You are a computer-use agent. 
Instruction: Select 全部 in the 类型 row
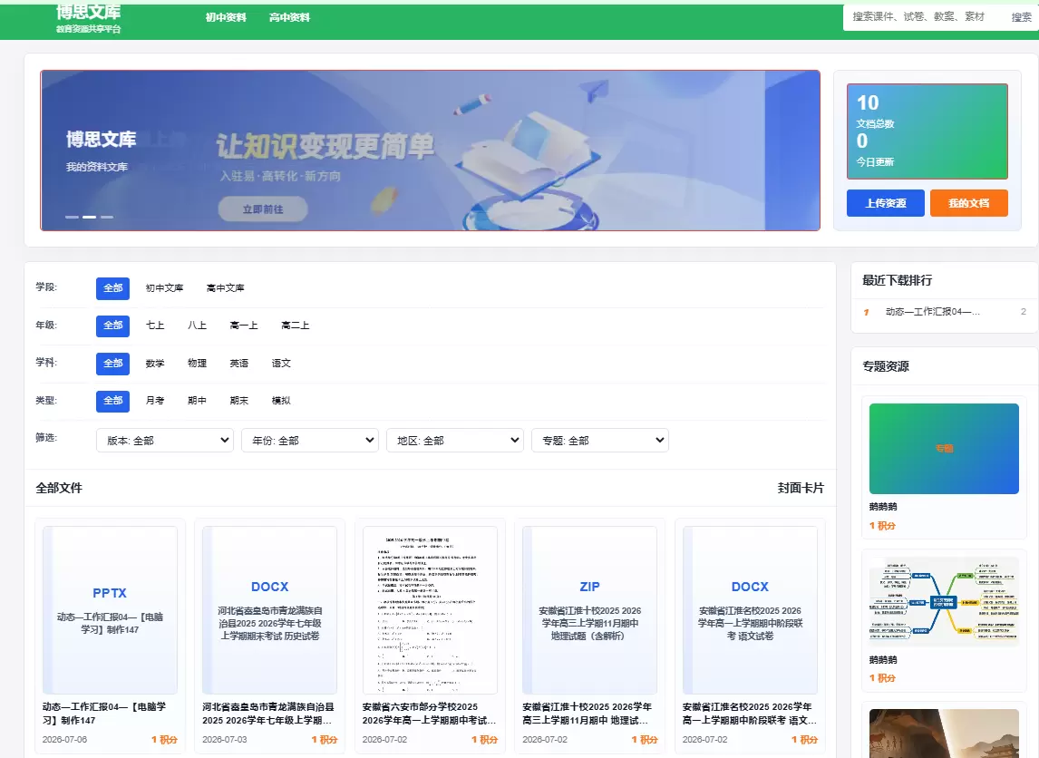pos(112,401)
